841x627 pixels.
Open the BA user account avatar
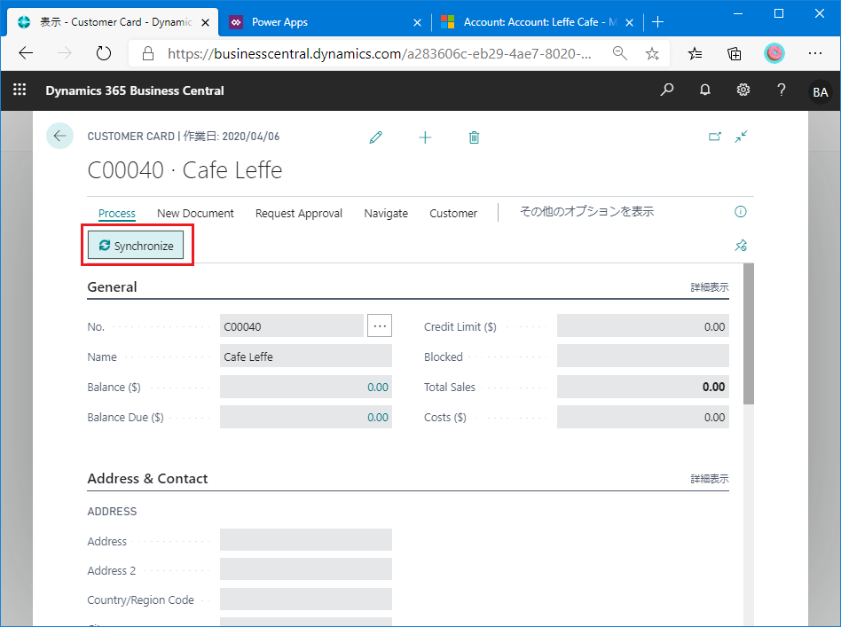820,91
